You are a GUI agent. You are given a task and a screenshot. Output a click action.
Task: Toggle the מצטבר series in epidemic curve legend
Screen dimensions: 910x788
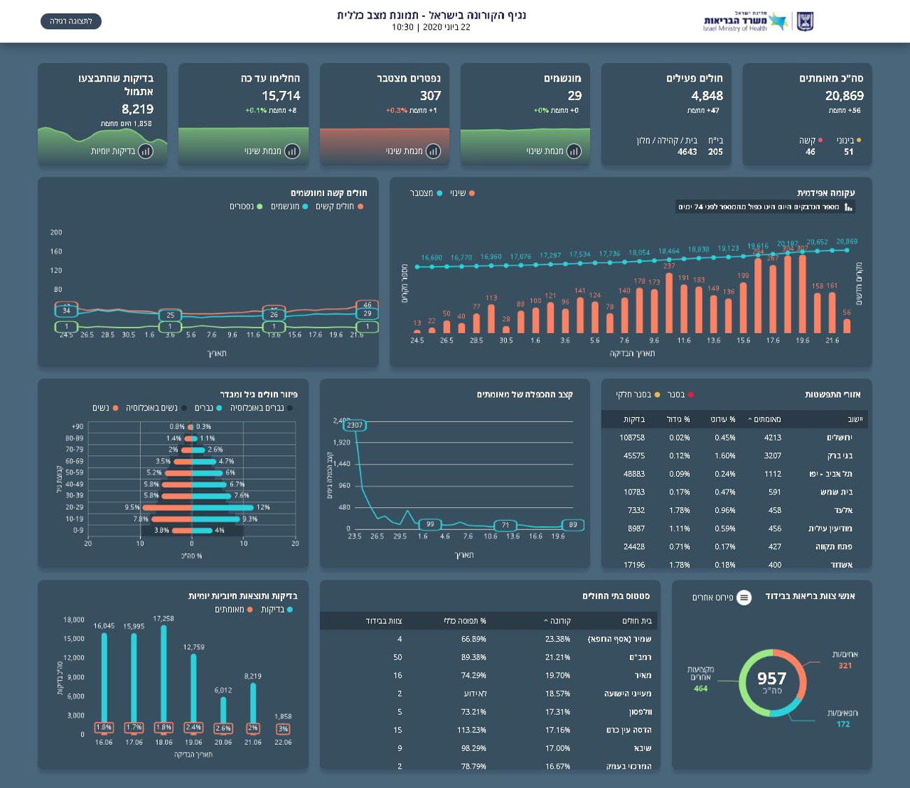[425, 193]
